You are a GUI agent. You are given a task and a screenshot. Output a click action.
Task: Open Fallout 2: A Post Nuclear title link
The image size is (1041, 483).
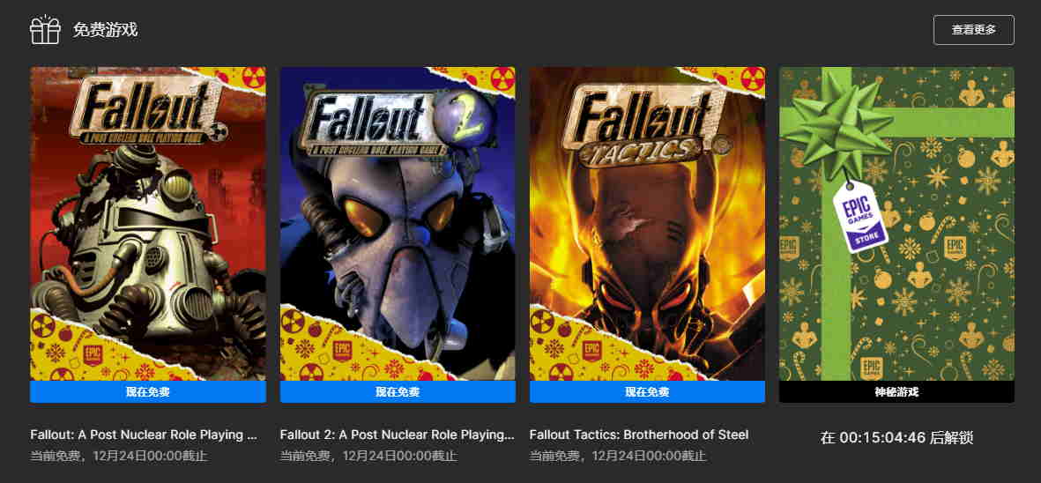click(397, 435)
